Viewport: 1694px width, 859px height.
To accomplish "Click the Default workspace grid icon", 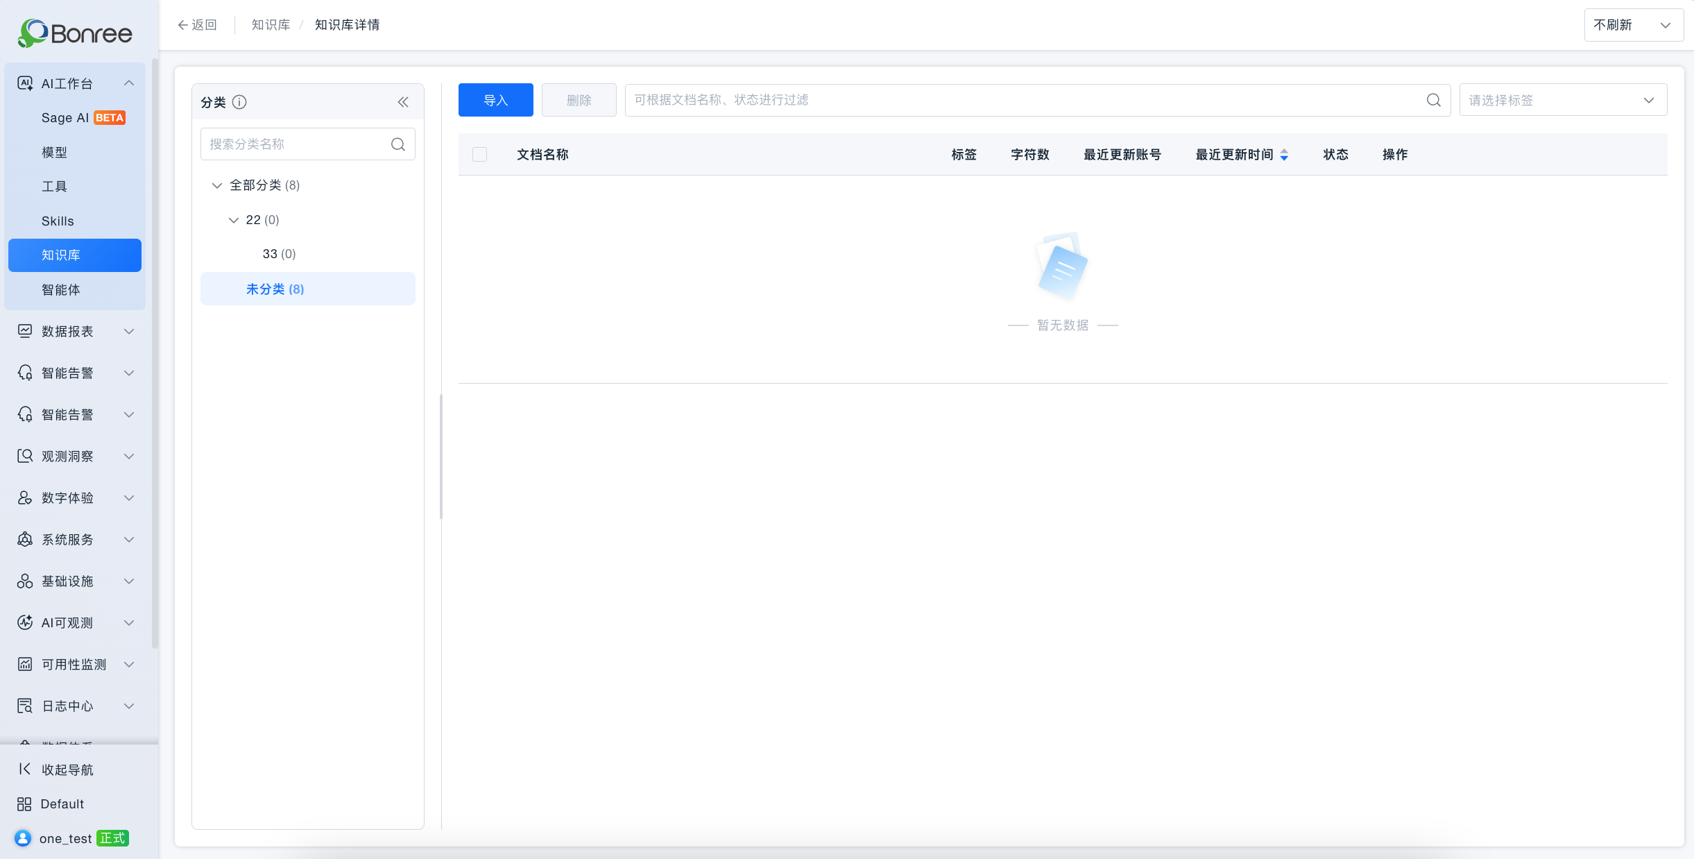I will pos(24,803).
